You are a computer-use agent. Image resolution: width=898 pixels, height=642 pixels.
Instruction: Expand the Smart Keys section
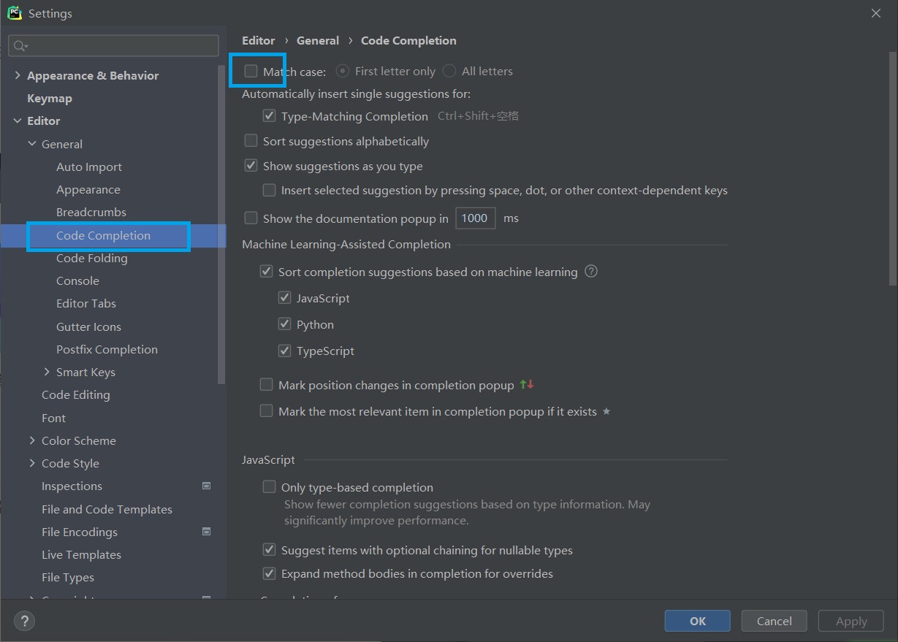tap(45, 372)
